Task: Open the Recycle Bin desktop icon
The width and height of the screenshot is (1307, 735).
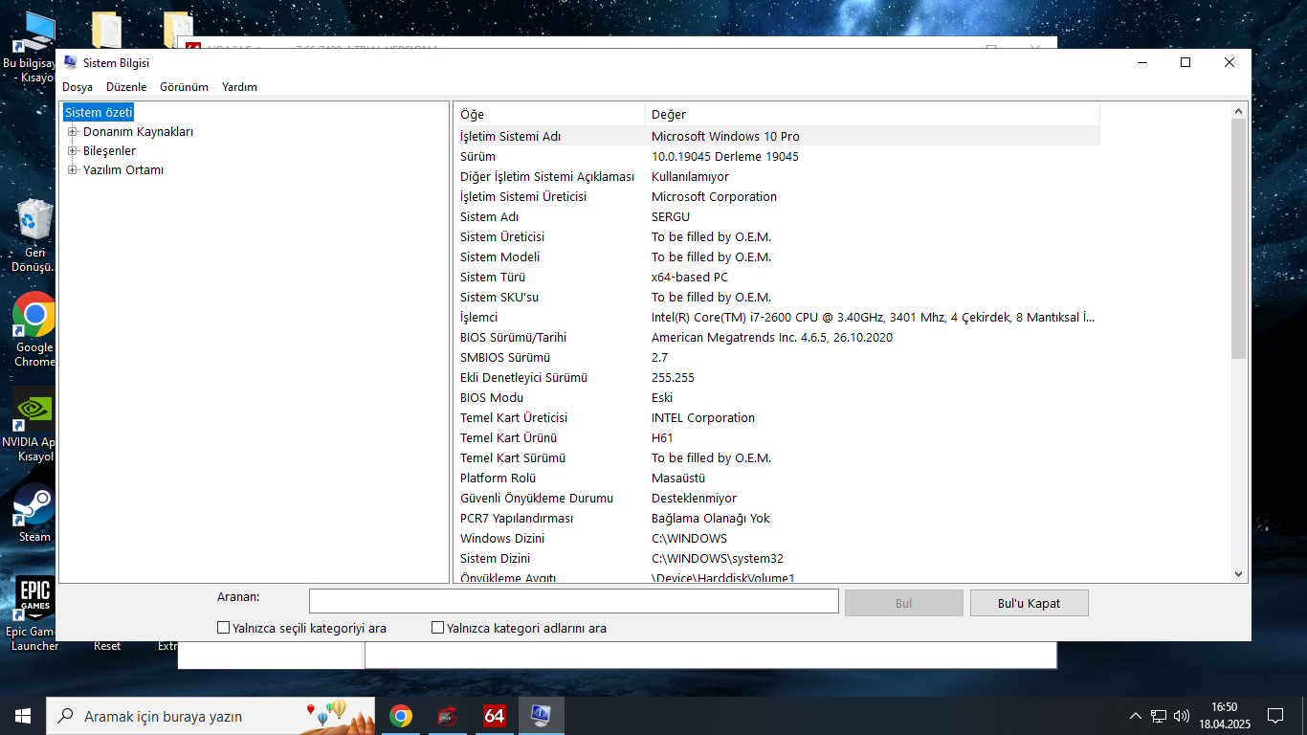Action: point(35,234)
